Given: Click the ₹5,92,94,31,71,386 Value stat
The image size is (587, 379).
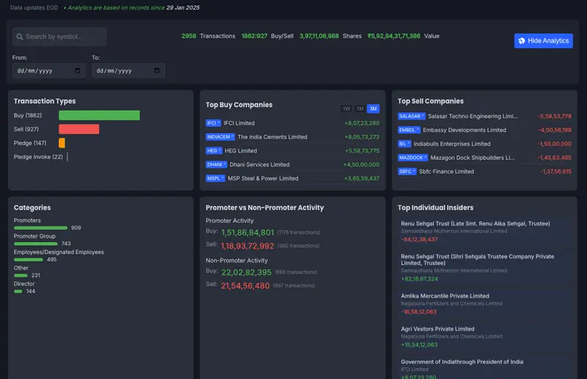Looking at the screenshot, I should click(x=403, y=36).
